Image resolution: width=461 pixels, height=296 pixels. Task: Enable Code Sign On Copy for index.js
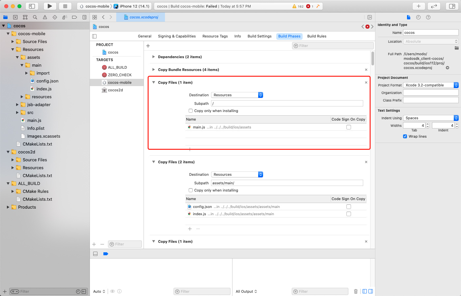coord(349,214)
